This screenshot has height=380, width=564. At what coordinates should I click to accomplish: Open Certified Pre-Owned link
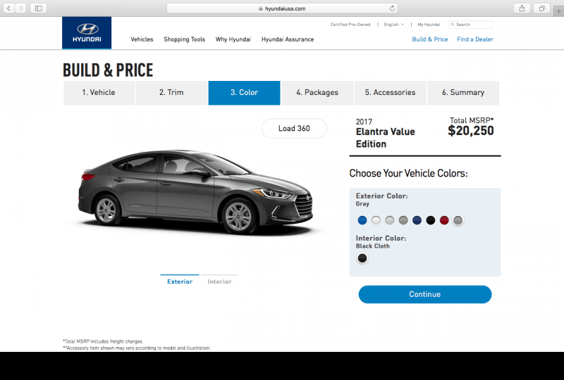coord(350,25)
